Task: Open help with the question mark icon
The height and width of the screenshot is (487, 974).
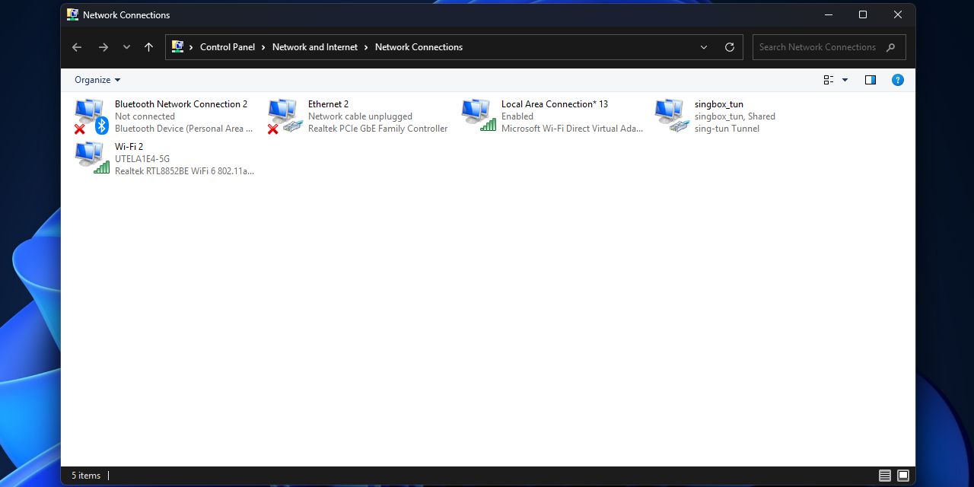Action: click(898, 80)
